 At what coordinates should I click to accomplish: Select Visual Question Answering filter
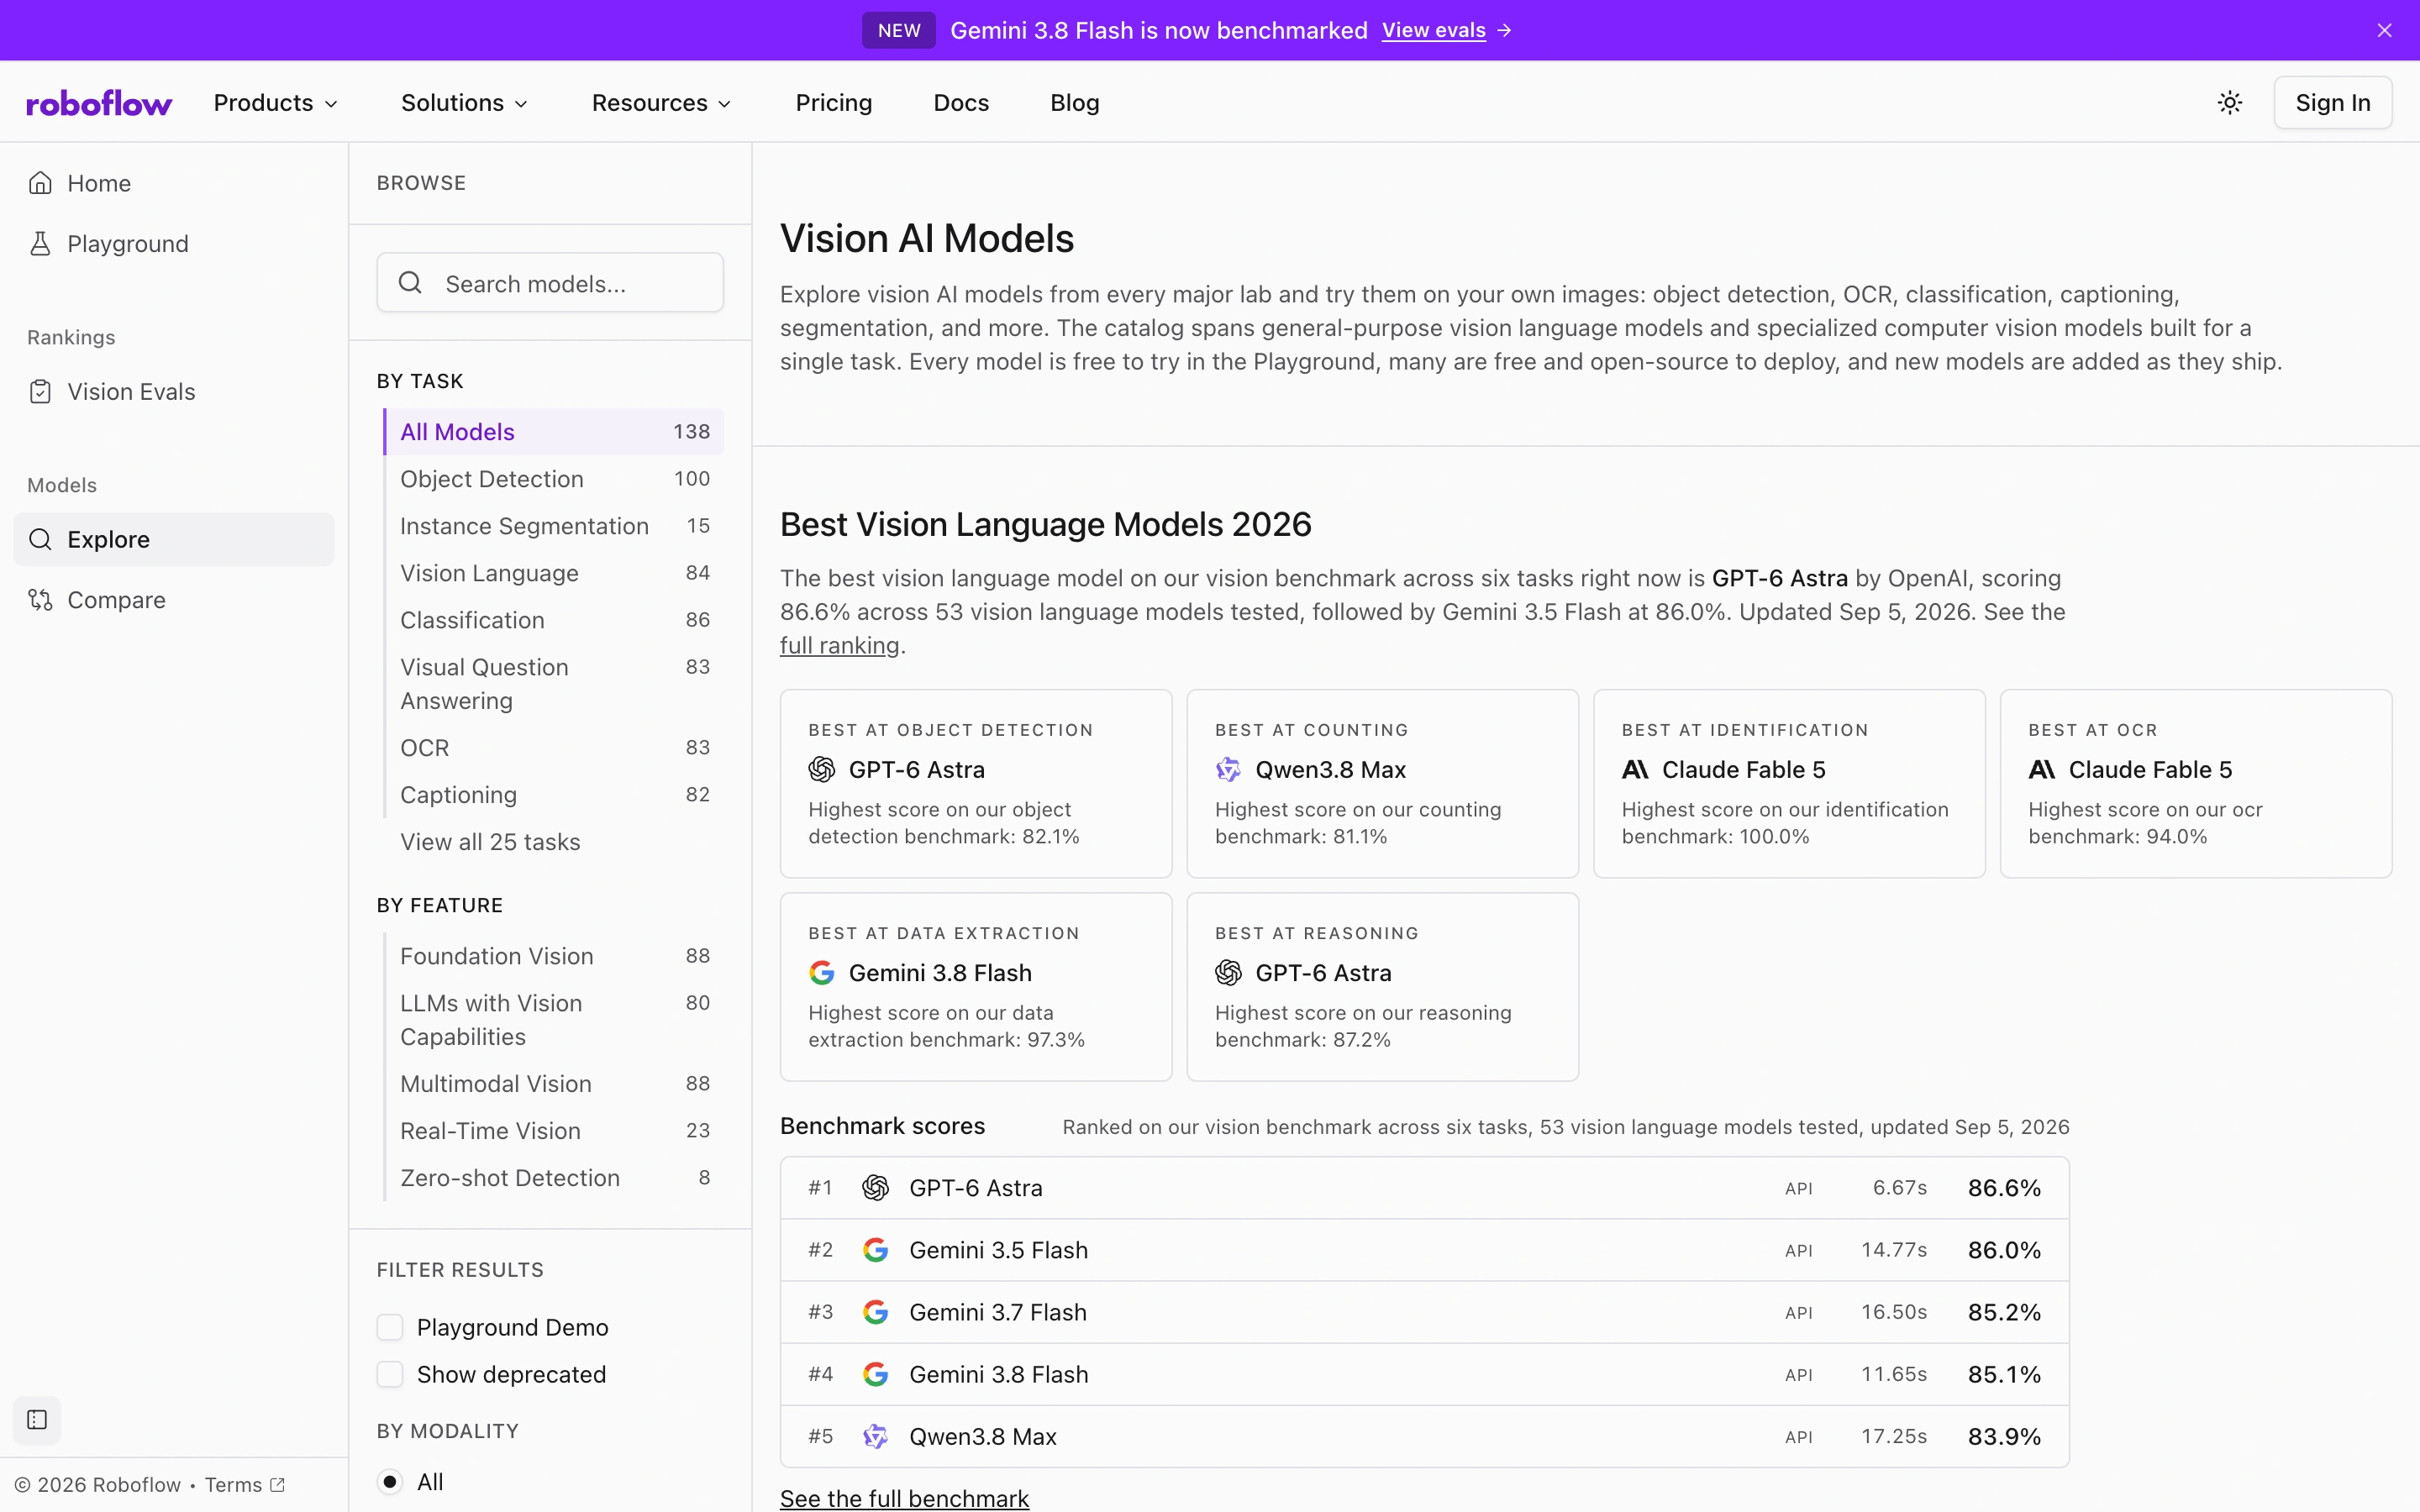coord(554,684)
